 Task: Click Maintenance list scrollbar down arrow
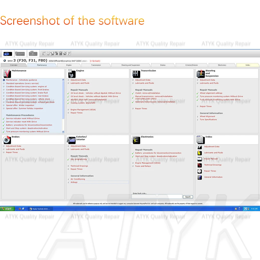click(63, 132)
